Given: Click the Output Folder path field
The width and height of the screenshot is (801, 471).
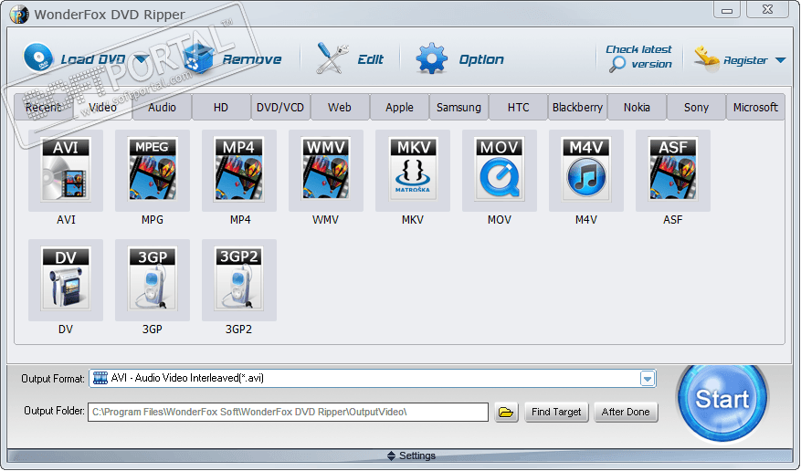Looking at the screenshot, I should pos(288,412).
